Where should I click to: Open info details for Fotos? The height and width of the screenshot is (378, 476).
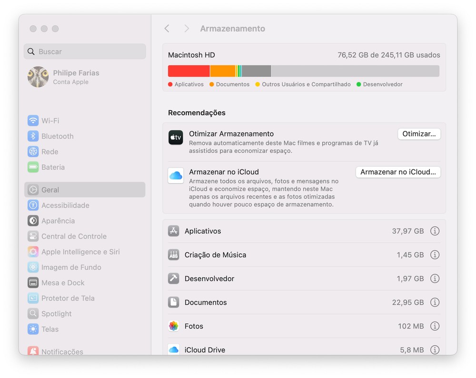click(x=435, y=326)
